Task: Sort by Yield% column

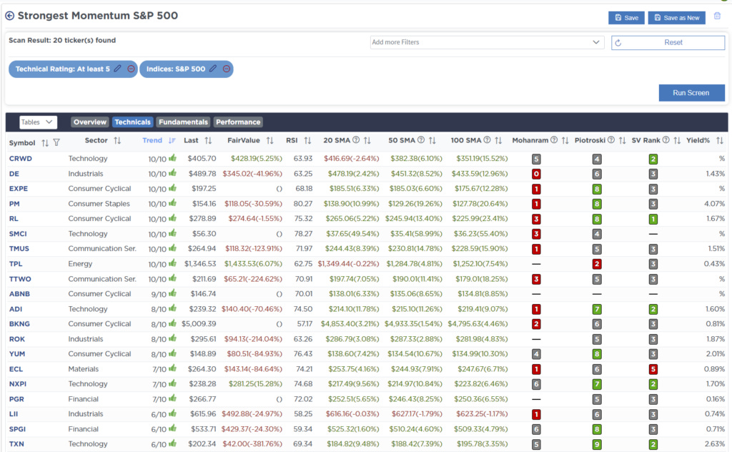Action: coord(720,141)
